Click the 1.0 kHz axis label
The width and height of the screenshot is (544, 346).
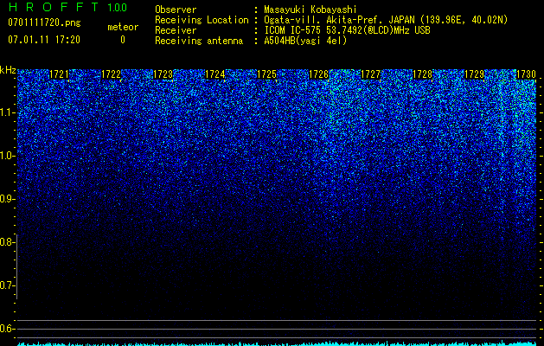coord(7,156)
